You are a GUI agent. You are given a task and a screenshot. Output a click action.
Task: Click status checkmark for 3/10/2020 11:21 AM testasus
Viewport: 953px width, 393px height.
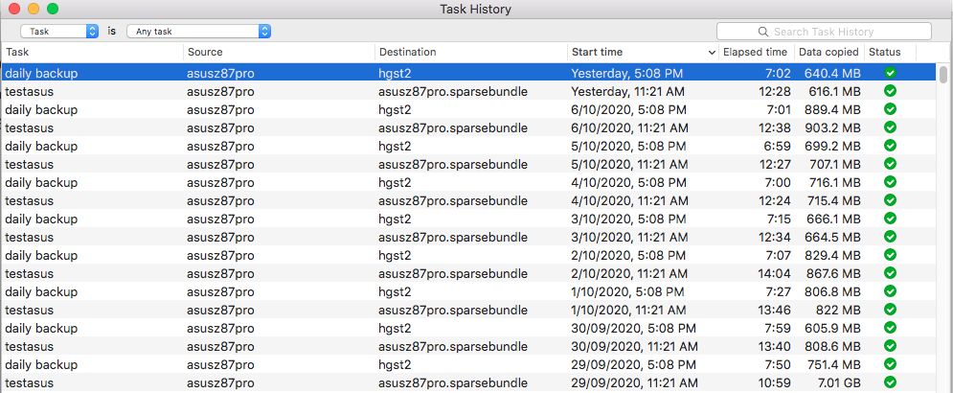[891, 237]
